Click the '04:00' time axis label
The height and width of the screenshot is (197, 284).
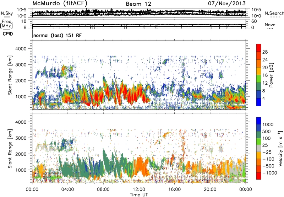[x=67, y=190]
